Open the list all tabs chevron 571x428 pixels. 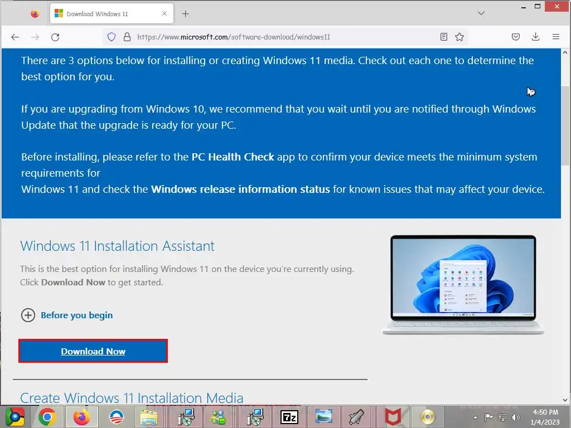pos(481,13)
